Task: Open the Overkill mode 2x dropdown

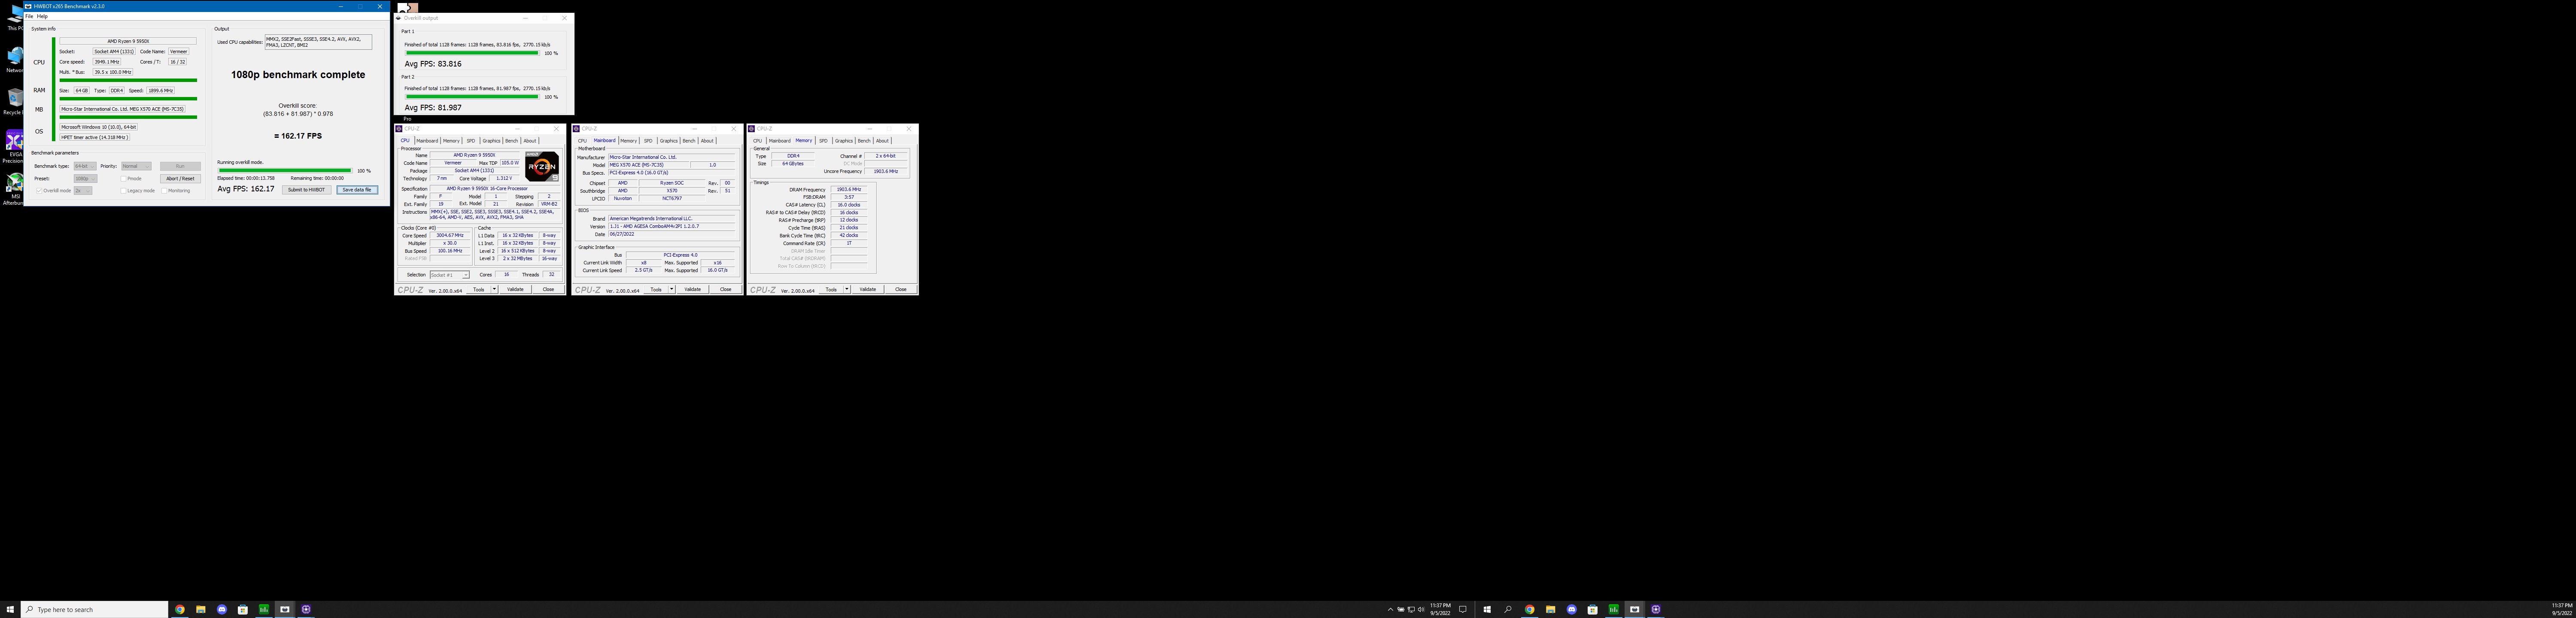Action: pos(83,190)
